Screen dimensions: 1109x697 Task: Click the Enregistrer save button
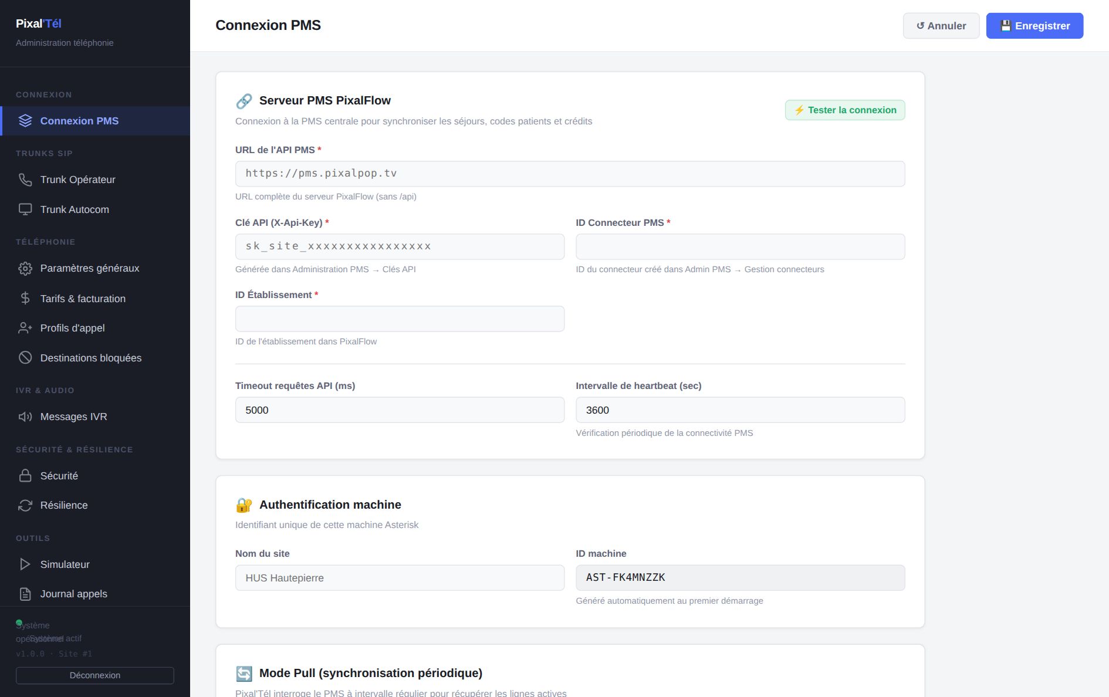(1034, 26)
